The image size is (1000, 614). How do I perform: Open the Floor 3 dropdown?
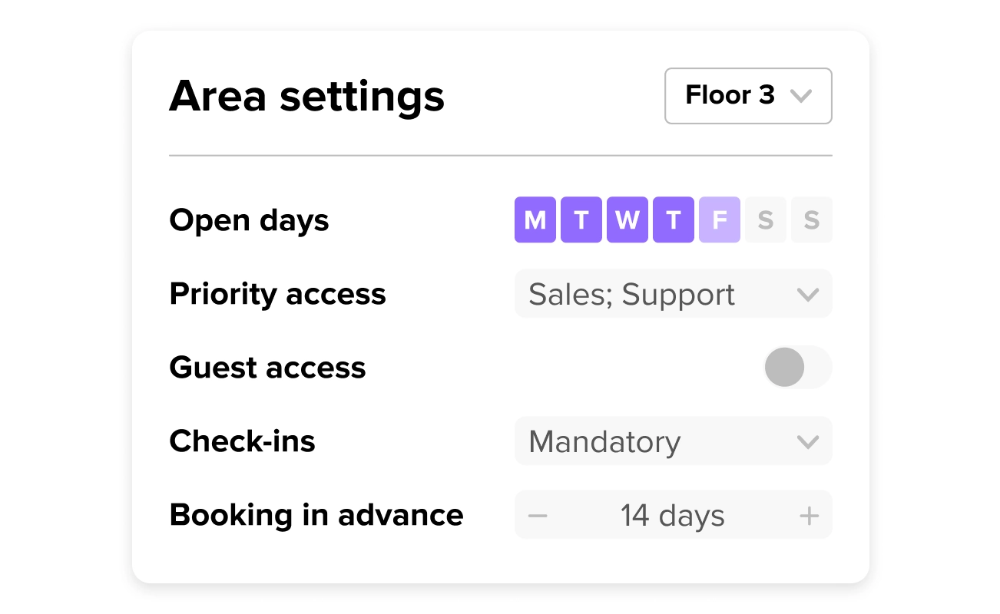click(747, 96)
